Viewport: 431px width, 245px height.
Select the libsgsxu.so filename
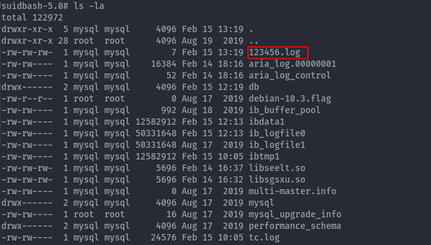pos(277,179)
